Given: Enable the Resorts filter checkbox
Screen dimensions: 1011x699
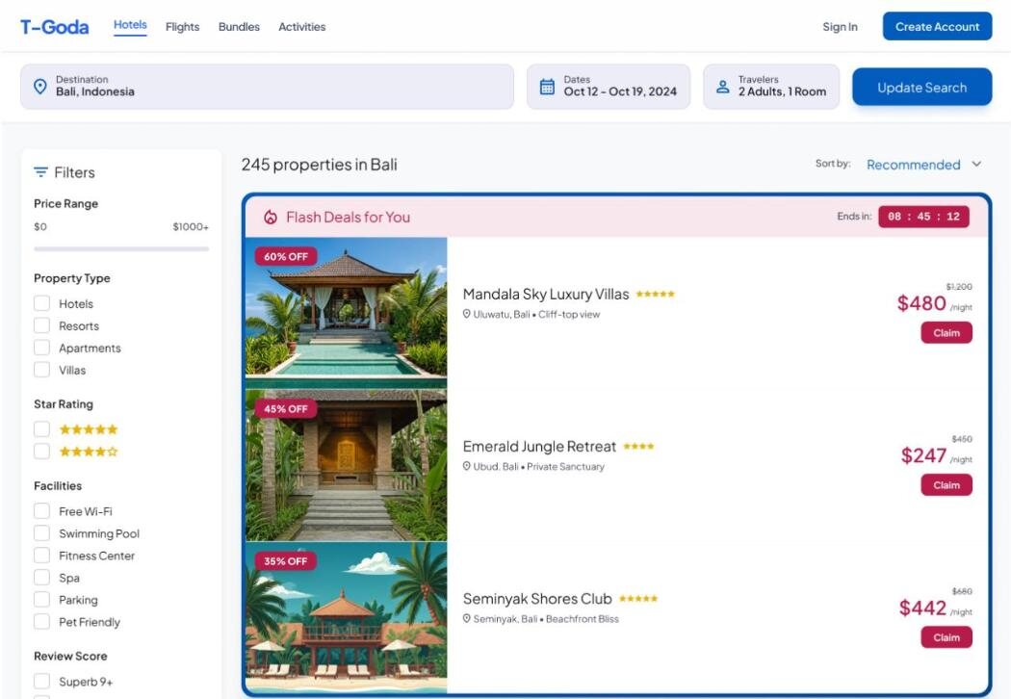Looking at the screenshot, I should coord(42,325).
